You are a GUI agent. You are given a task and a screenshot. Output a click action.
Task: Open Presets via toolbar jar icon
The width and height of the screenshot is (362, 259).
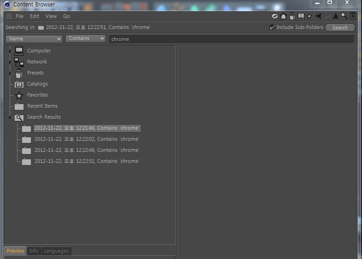(x=292, y=16)
